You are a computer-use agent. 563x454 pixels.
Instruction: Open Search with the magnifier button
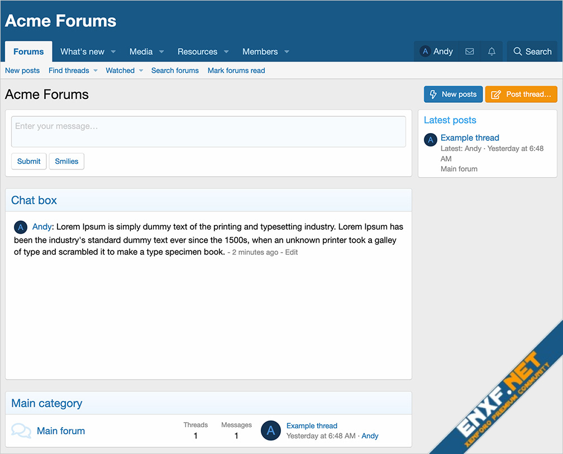(532, 51)
